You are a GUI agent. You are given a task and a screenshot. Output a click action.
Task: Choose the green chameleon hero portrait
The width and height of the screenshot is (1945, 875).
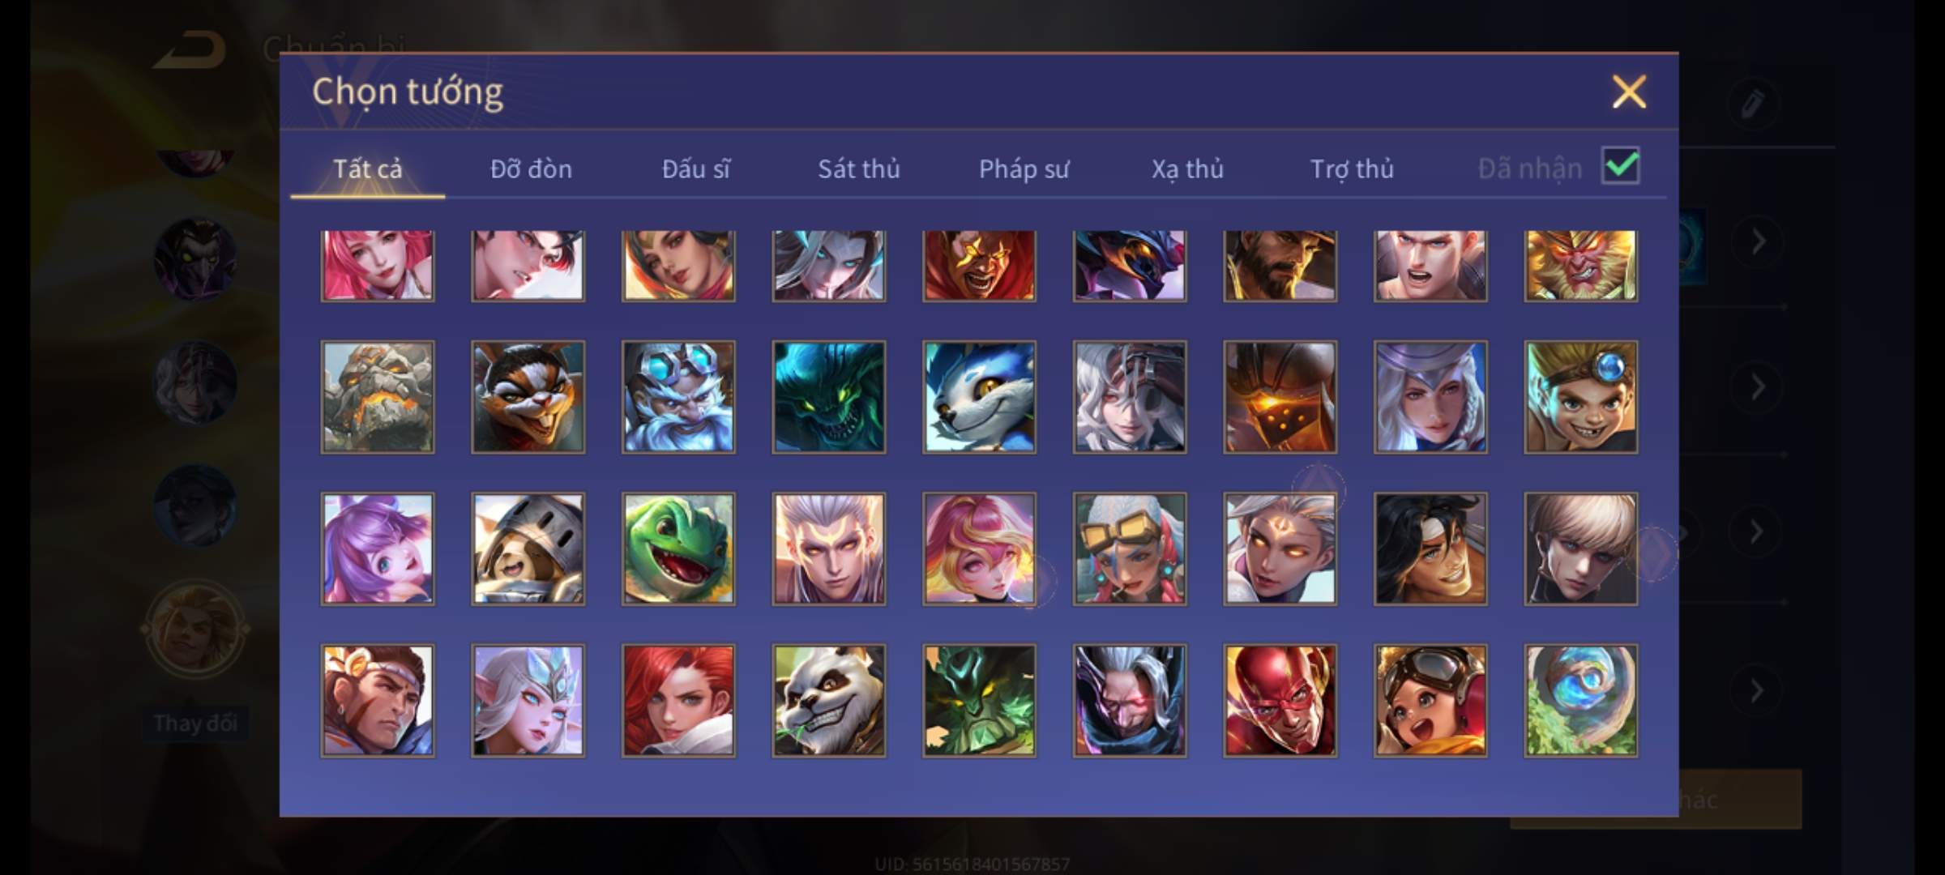(x=678, y=548)
